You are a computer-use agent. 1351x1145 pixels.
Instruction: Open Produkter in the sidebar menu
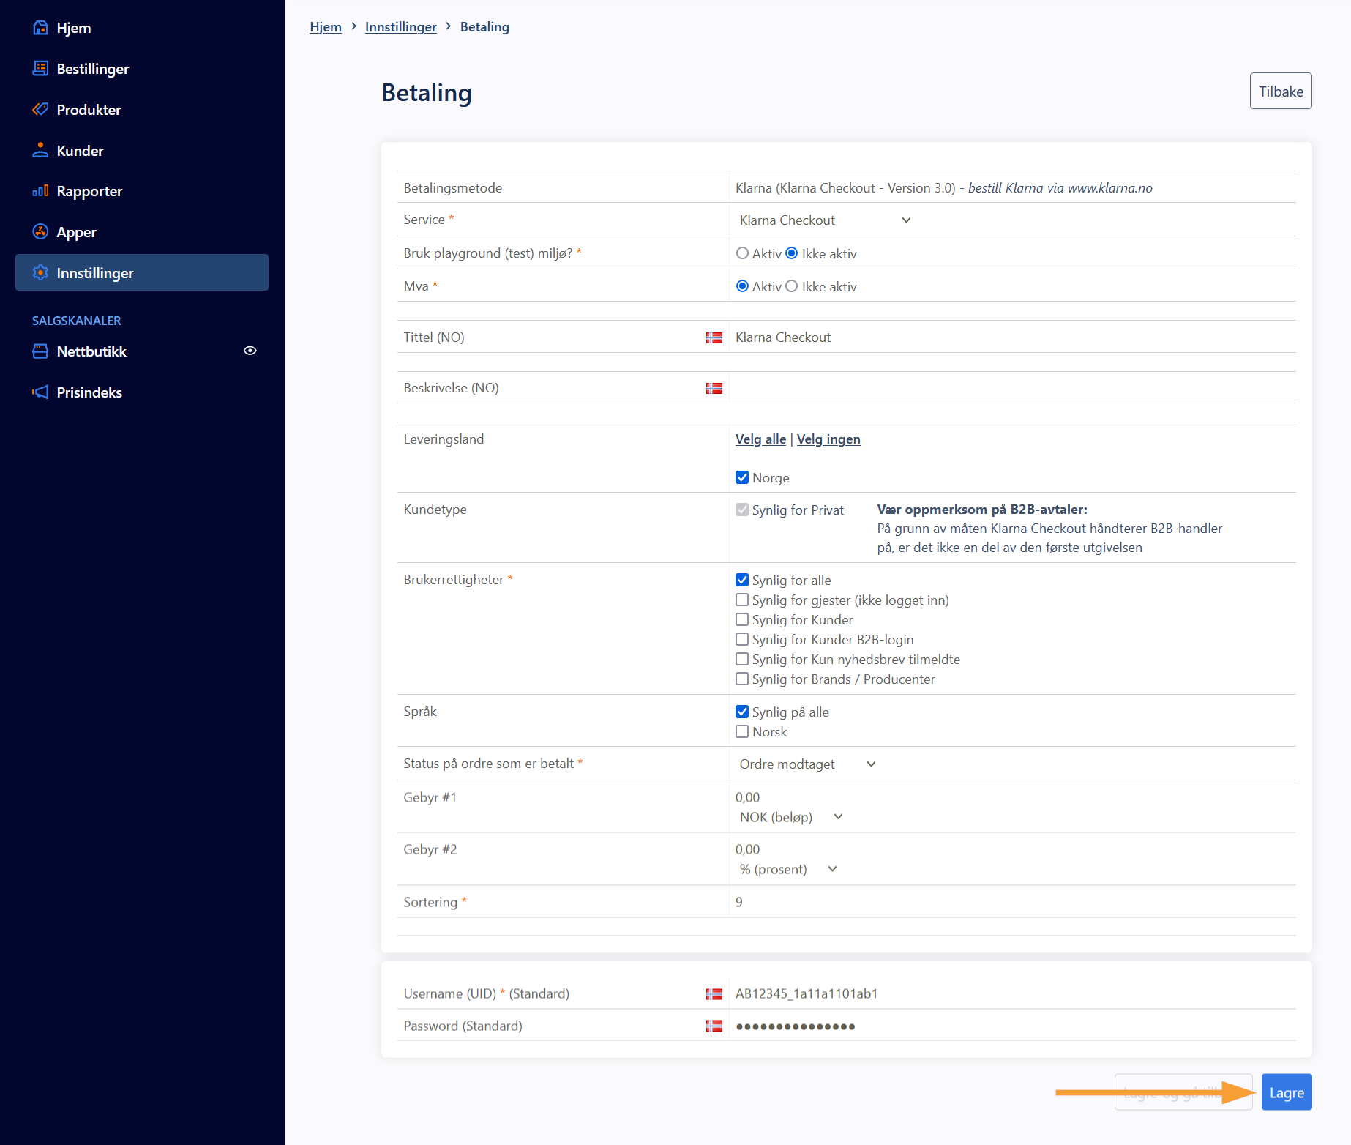coord(142,110)
